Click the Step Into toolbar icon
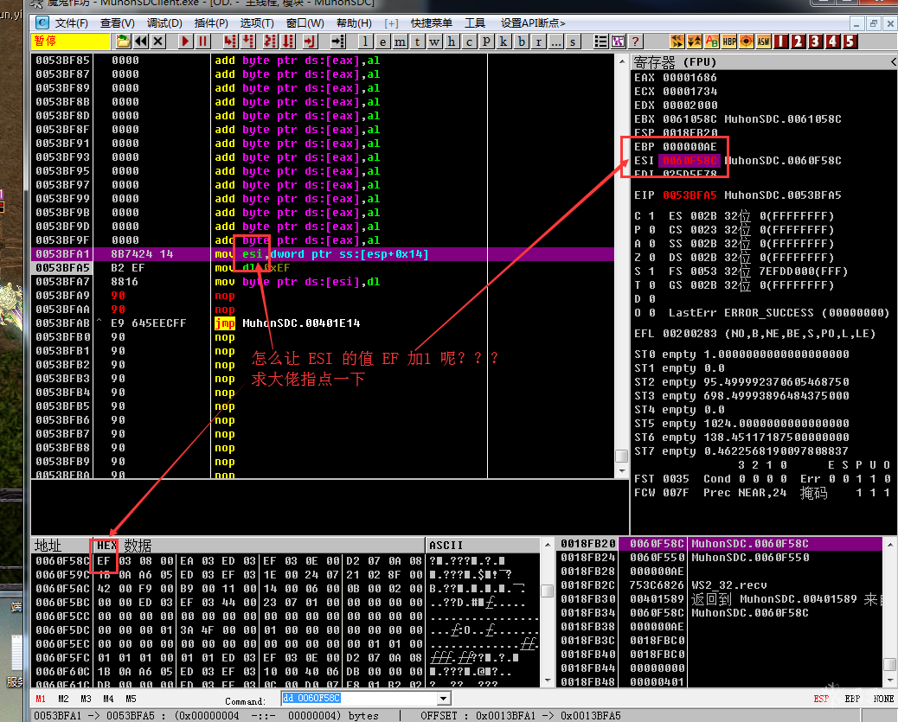 pos(230,42)
